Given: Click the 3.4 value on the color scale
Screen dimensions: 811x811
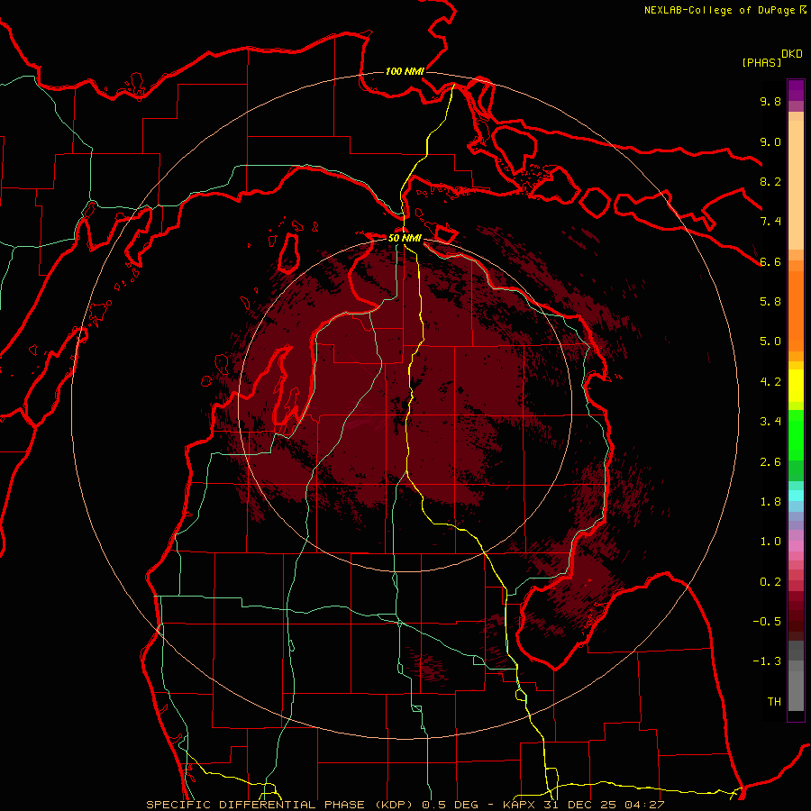Looking at the screenshot, I should pos(770,422).
